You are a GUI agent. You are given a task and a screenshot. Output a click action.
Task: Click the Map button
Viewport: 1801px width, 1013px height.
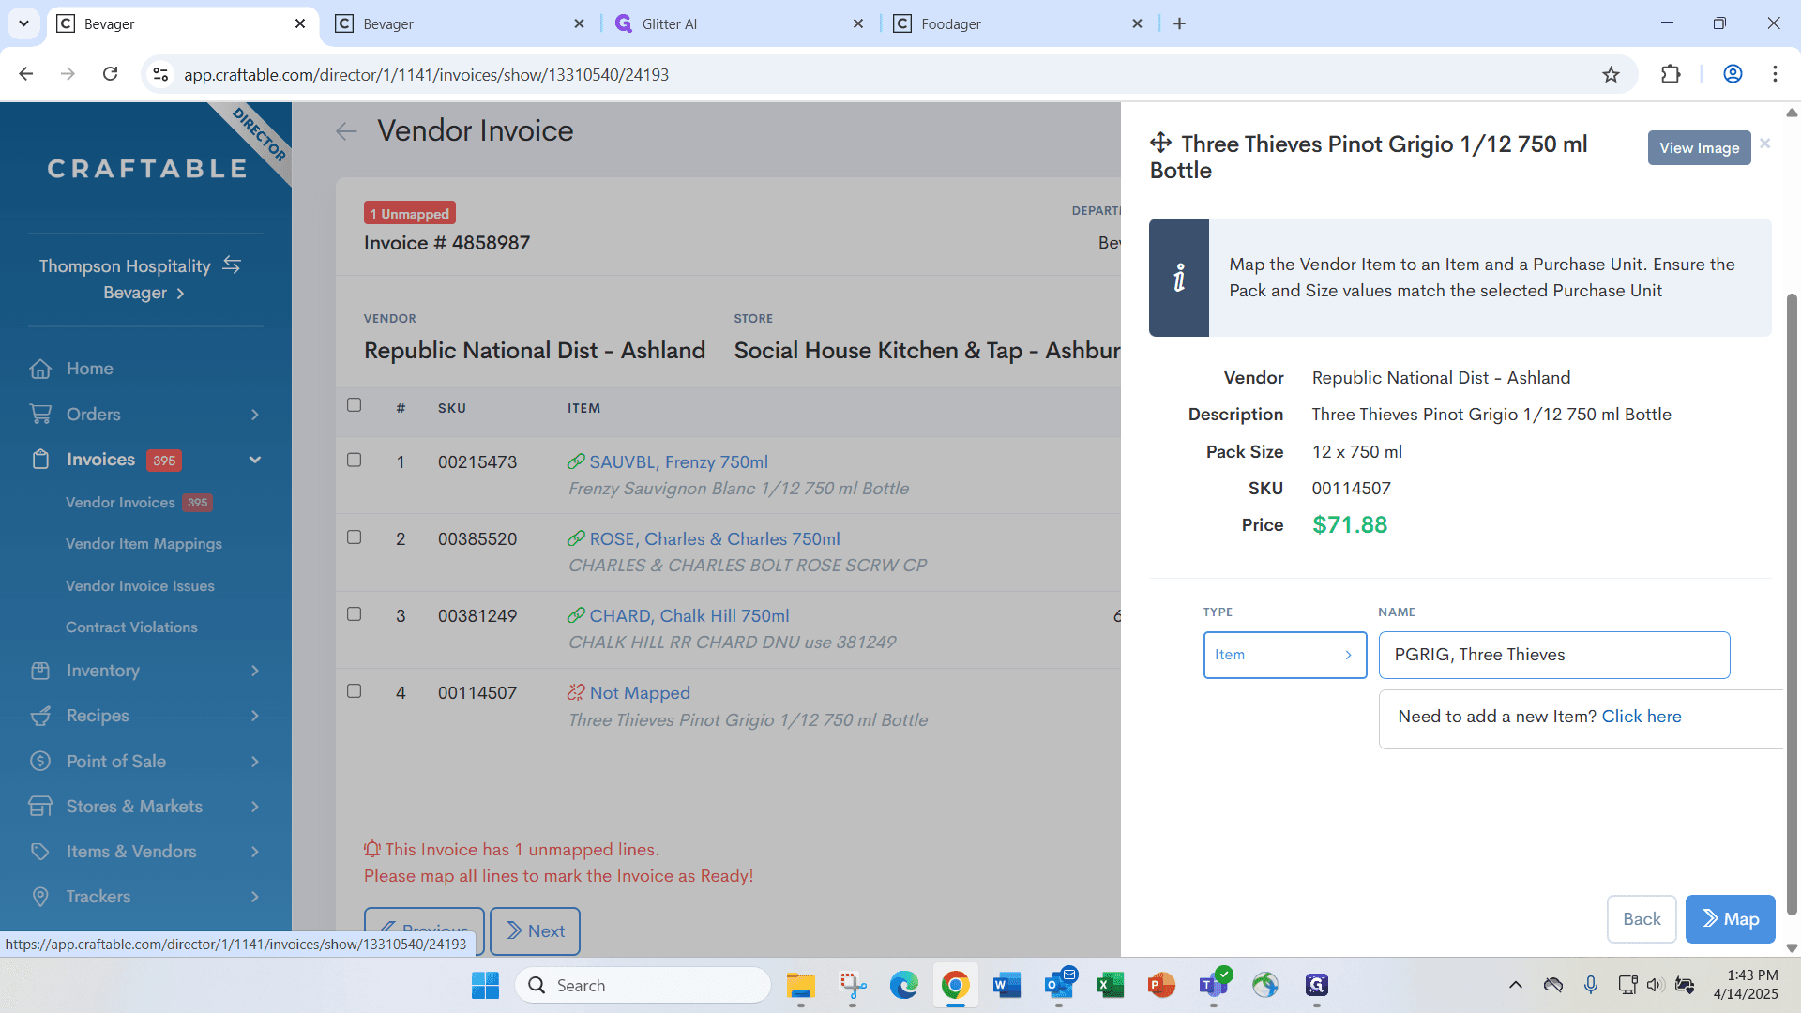click(x=1730, y=919)
